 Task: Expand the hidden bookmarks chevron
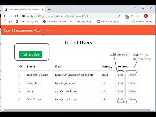coord(127,22)
